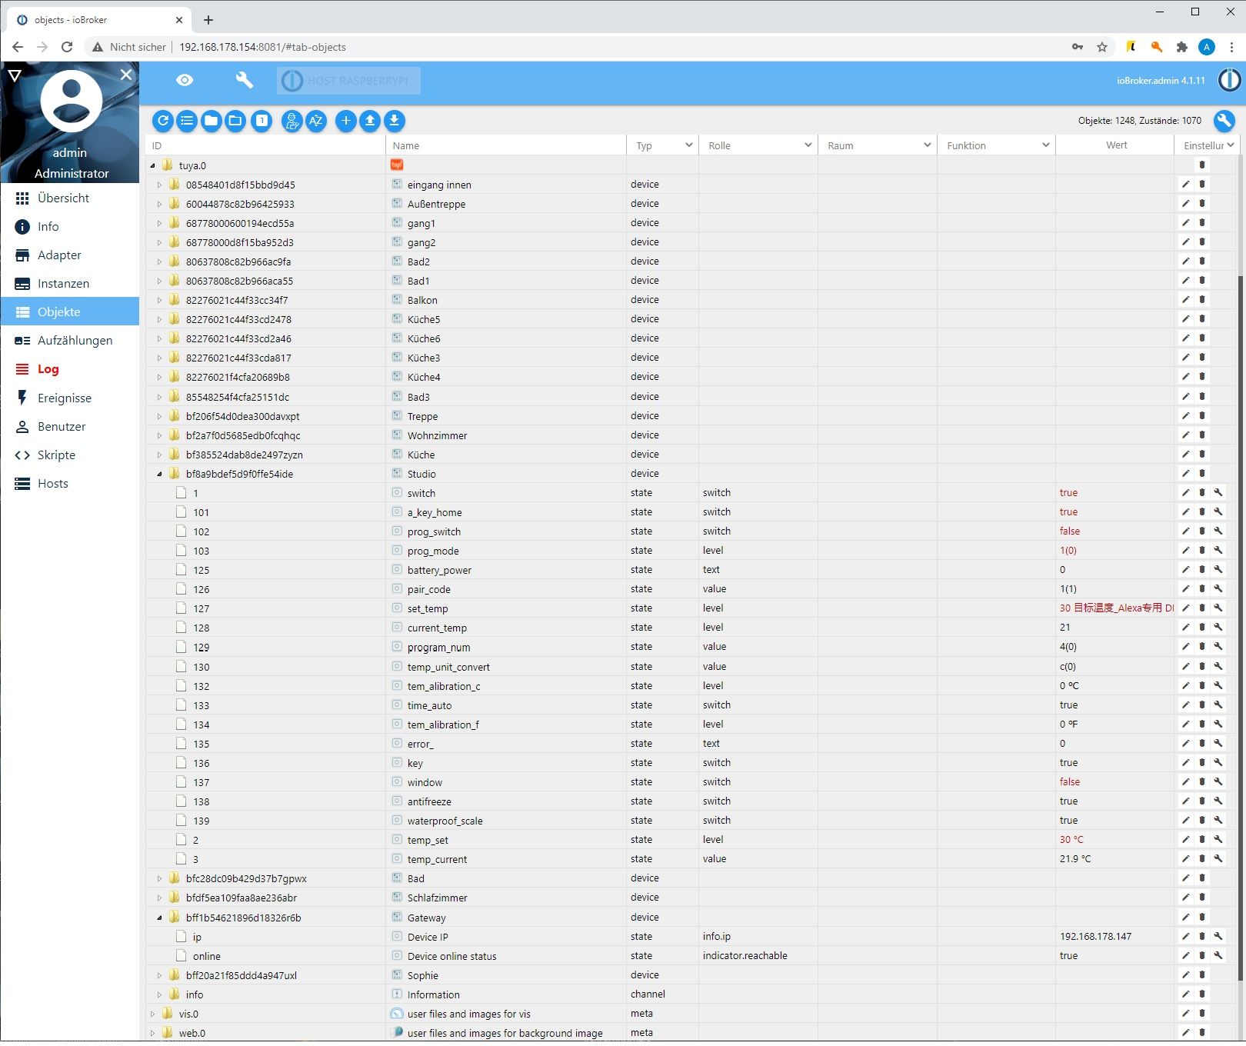
Task: Click ioBroker logo at top right
Action: click(1229, 80)
